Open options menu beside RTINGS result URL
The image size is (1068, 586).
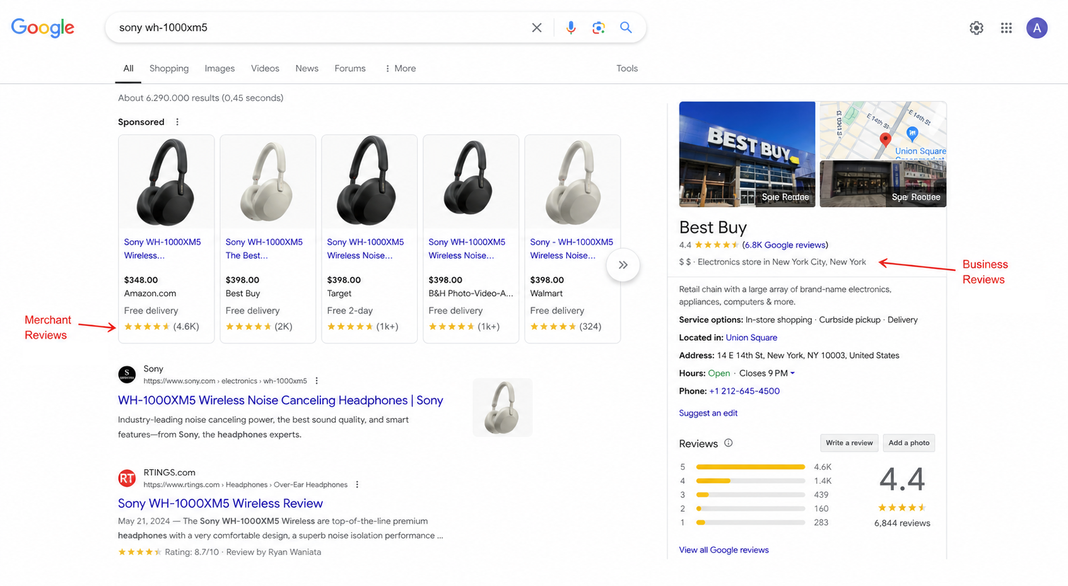pyautogui.click(x=357, y=484)
